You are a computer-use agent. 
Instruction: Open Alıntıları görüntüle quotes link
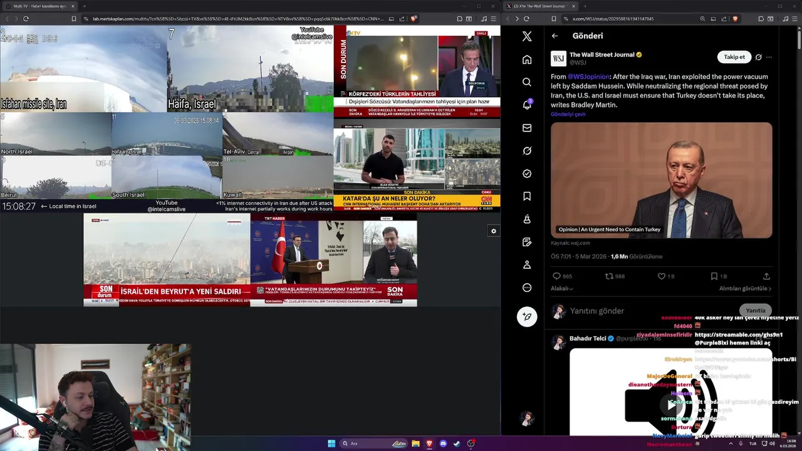click(746, 288)
